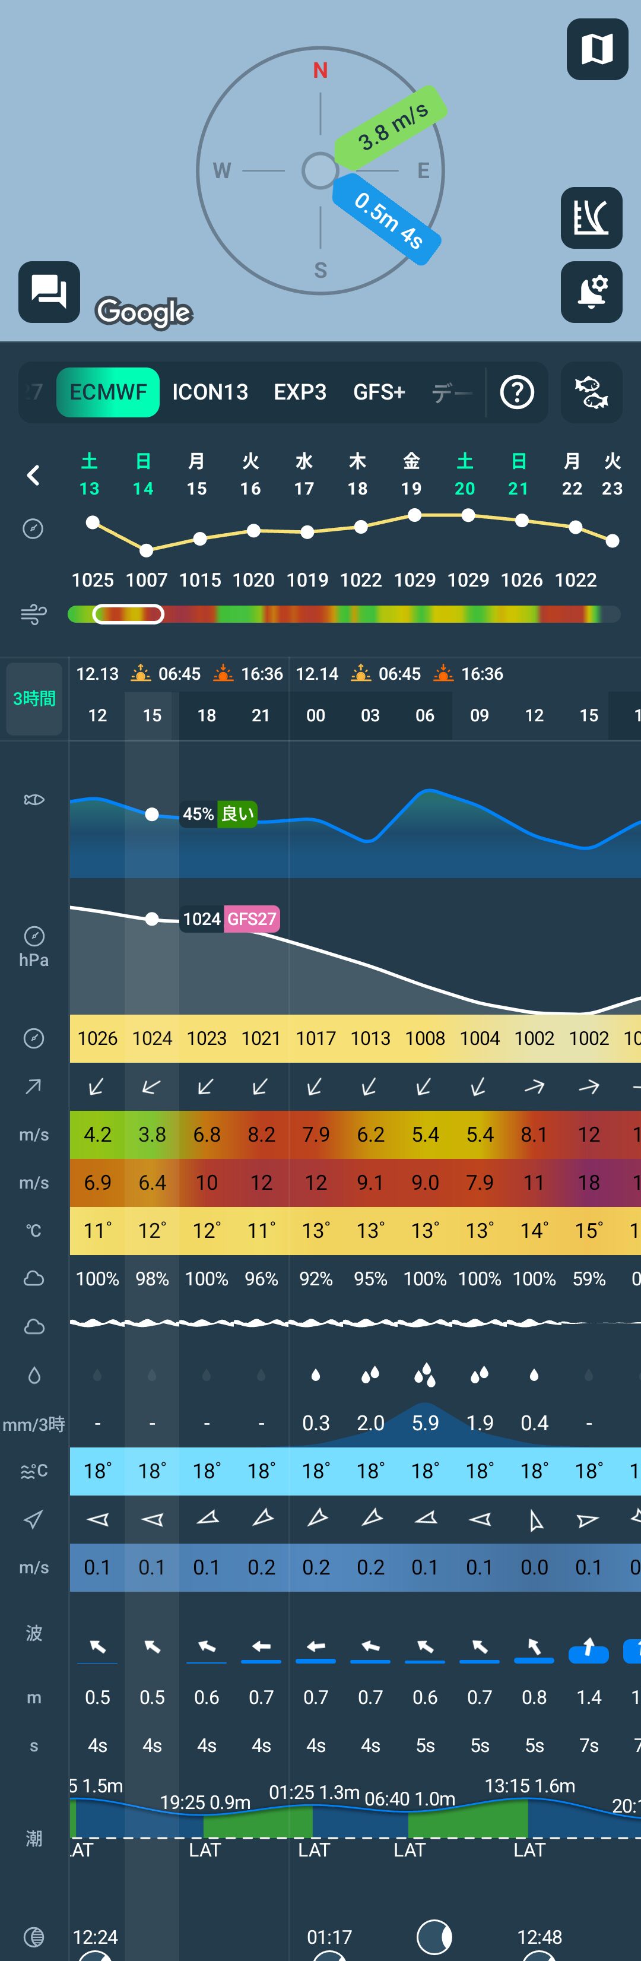Tap the hPa pressure unit label
Viewport: 641px width, 1961px height.
(33, 960)
